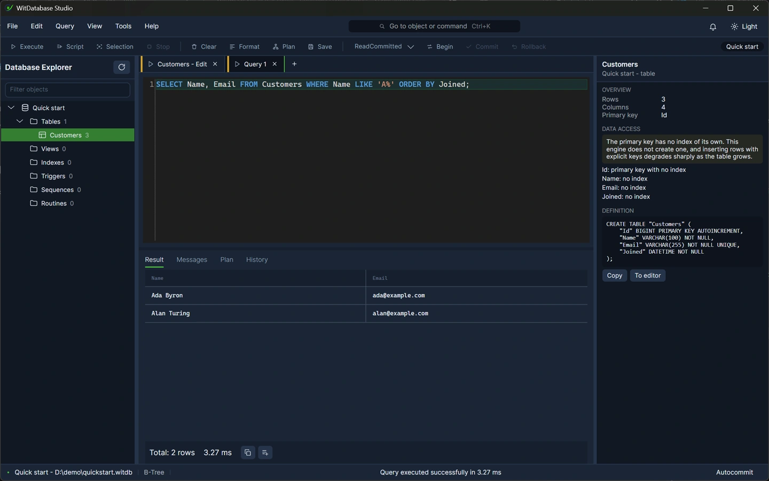Image resolution: width=769 pixels, height=481 pixels.
Task: Click the Quick start database icon
Action: coord(25,108)
